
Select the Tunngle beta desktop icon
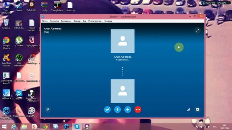[57, 6]
